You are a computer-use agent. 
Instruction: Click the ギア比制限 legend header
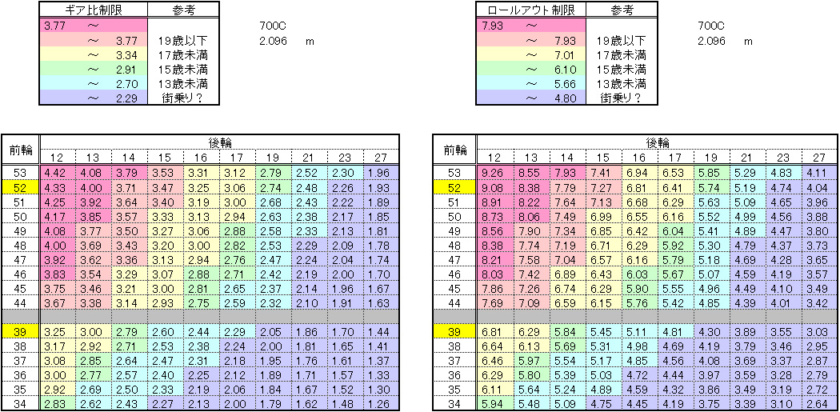point(94,10)
